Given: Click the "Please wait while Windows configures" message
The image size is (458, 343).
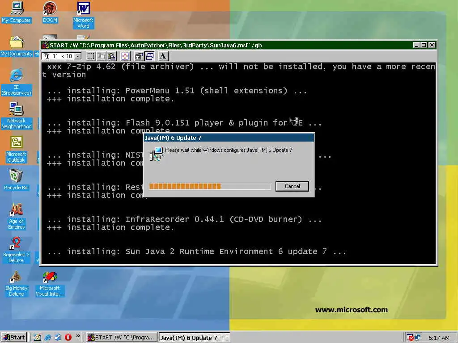Looking at the screenshot, I should [229, 150].
